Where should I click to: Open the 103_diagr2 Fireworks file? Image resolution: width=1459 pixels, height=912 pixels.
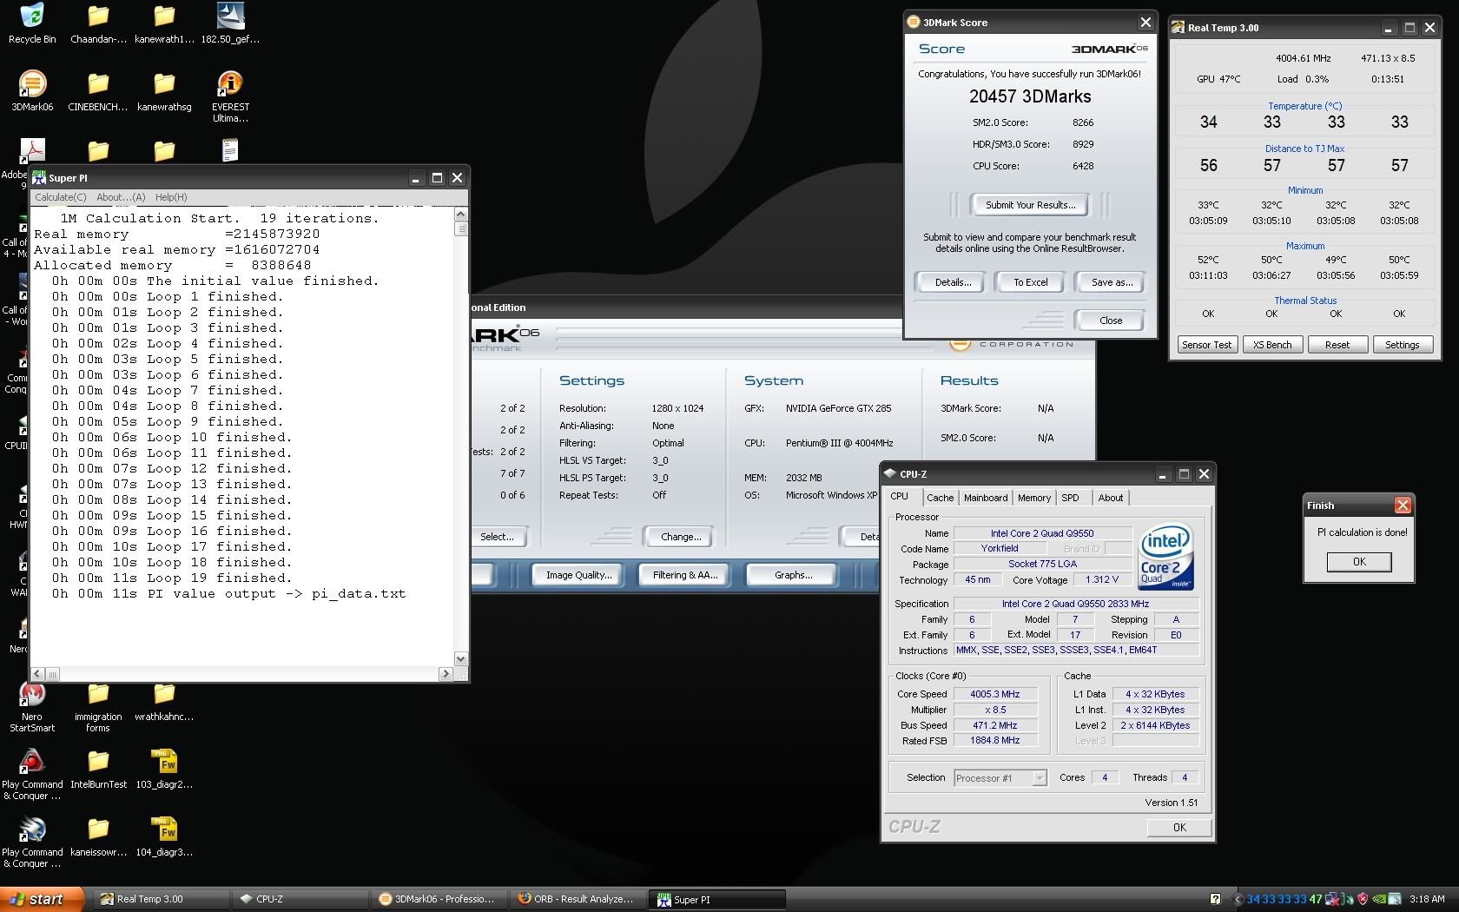[164, 762]
